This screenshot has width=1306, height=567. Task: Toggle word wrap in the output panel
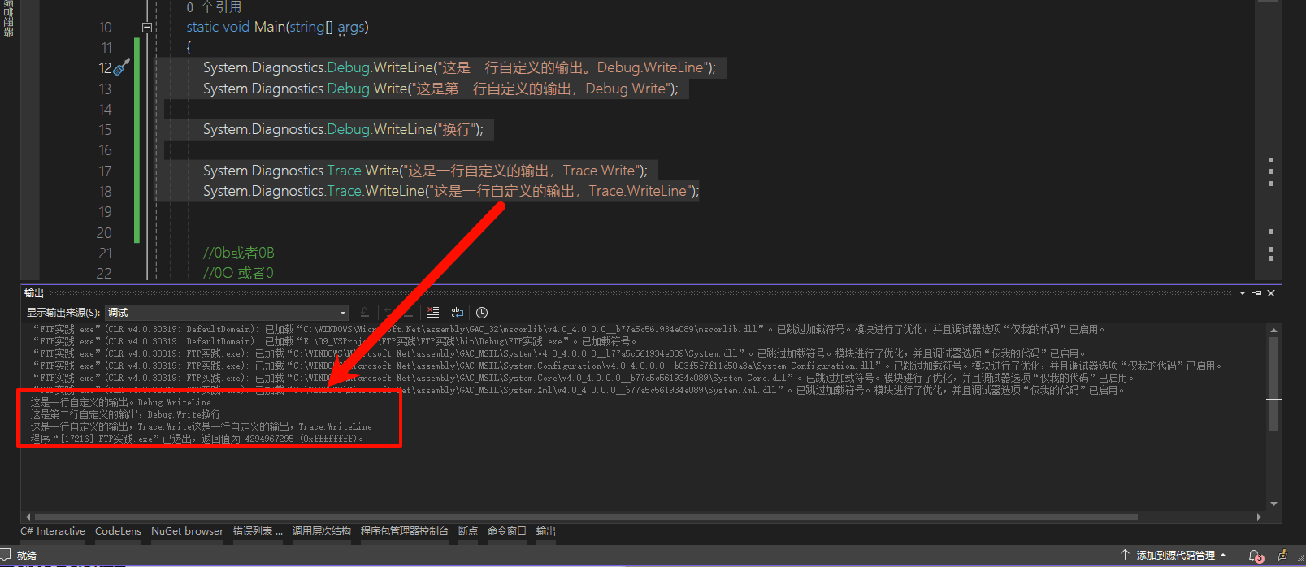(x=458, y=313)
